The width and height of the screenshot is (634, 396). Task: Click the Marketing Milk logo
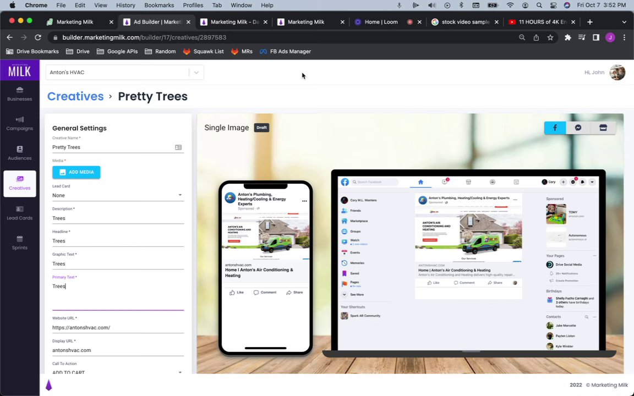click(19, 70)
